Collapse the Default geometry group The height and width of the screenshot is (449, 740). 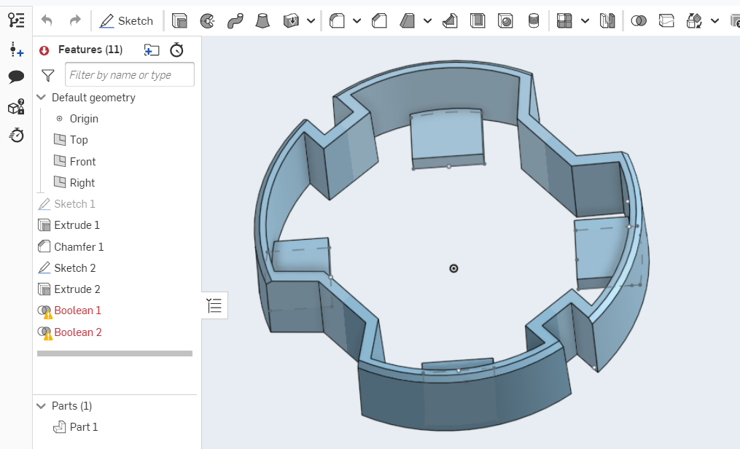42,98
